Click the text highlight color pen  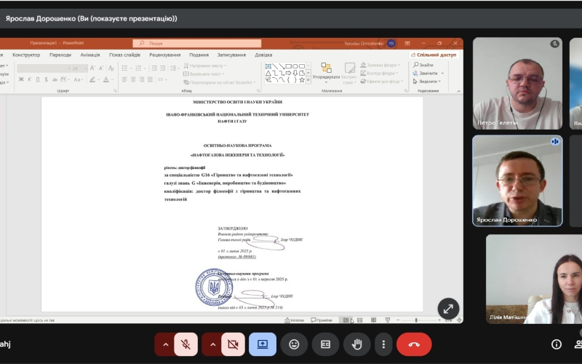pos(92,79)
